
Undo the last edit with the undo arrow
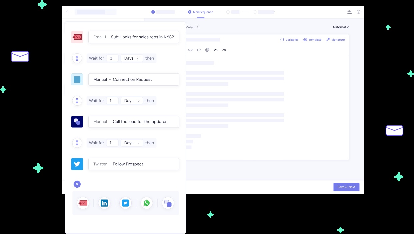[x=215, y=50]
